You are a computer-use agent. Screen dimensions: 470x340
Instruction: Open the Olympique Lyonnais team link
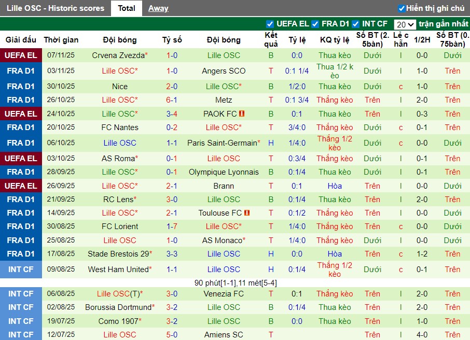224,172
